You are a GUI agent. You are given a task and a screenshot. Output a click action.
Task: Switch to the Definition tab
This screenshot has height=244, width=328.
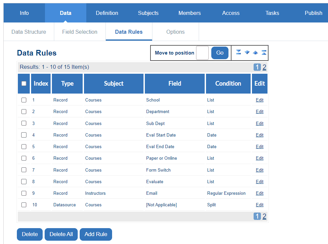click(107, 13)
